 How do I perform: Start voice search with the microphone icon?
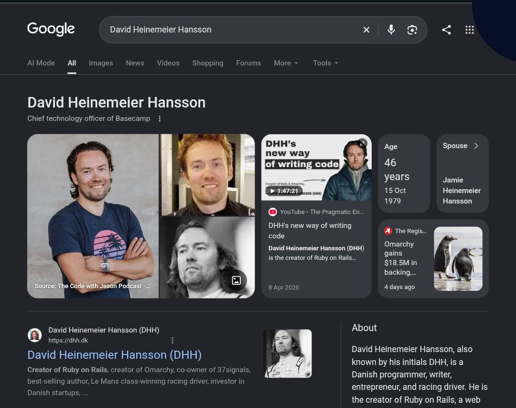click(391, 30)
